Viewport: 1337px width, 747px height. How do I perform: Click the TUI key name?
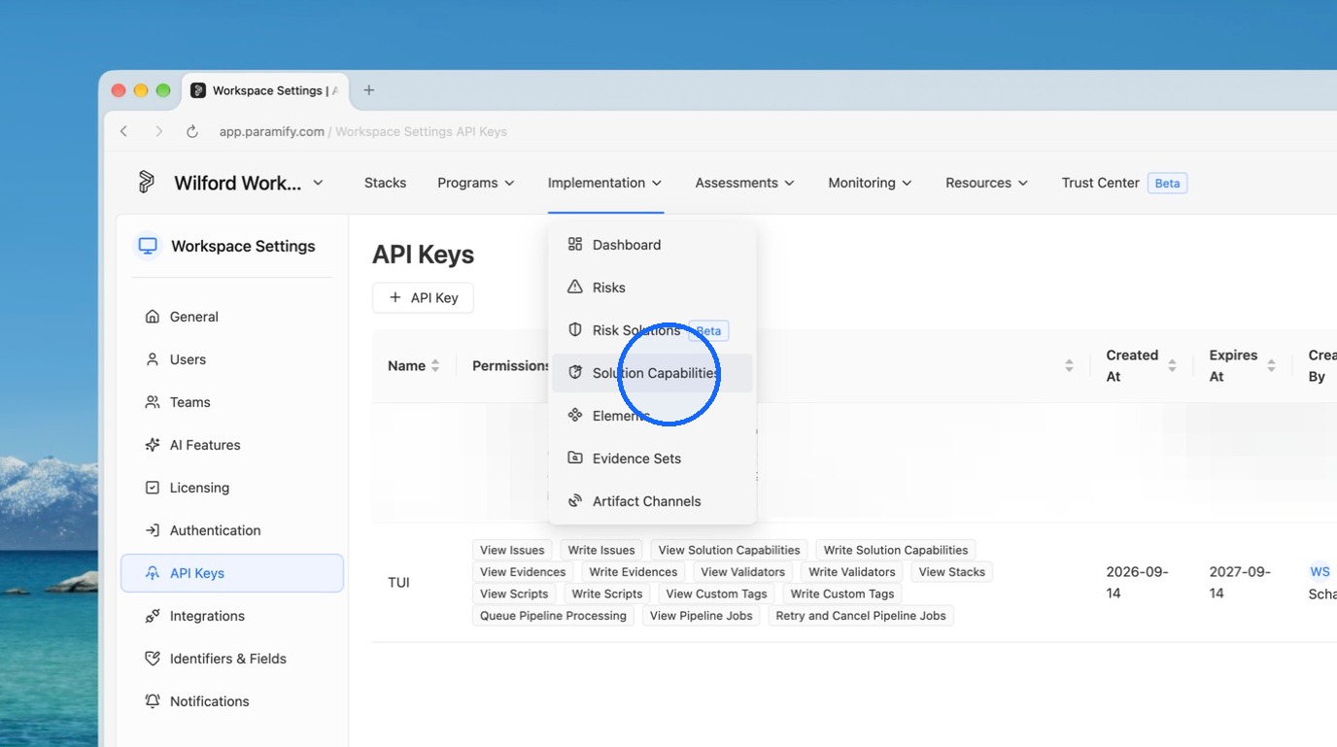click(398, 583)
